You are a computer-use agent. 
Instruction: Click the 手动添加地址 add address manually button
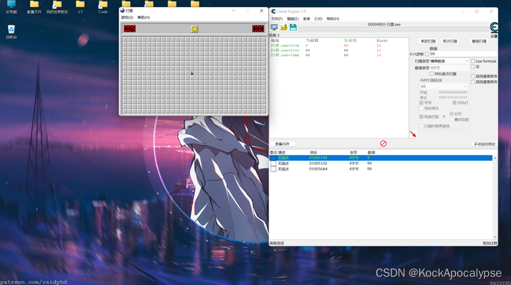pyautogui.click(x=484, y=144)
